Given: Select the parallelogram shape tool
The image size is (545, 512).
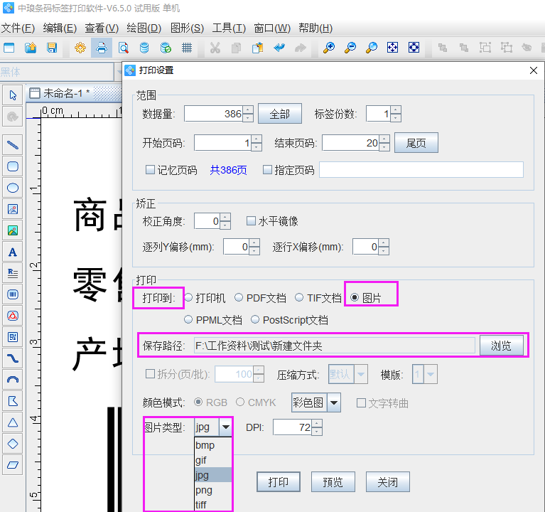Looking at the screenshot, I should tap(13, 465).
